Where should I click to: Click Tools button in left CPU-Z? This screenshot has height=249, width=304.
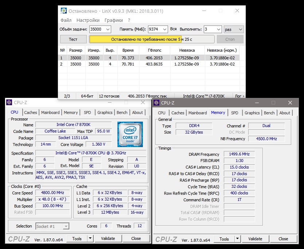point(77,239)
